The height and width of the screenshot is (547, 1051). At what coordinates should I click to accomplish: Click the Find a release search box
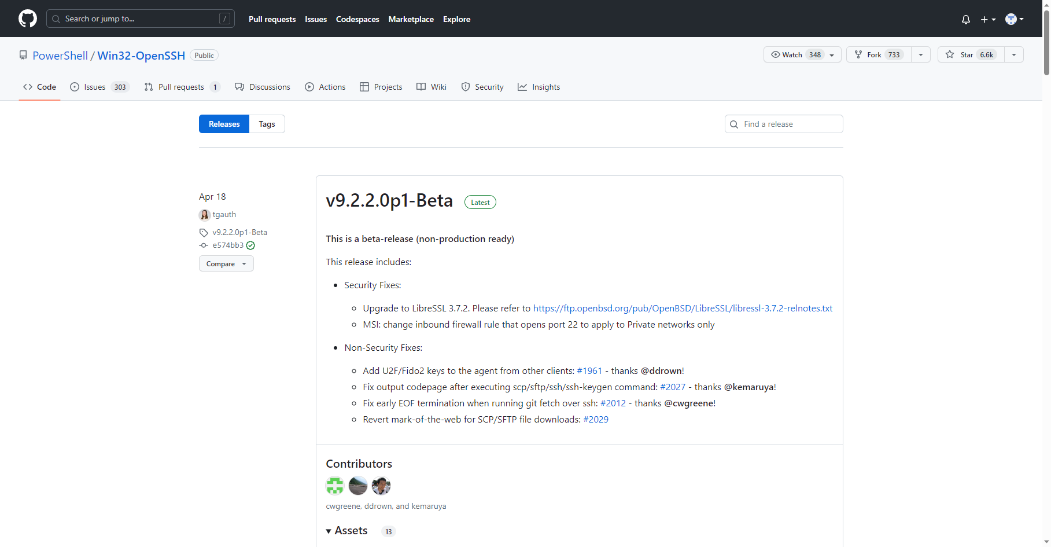tap(784, 124)
